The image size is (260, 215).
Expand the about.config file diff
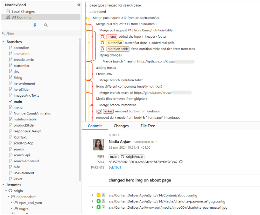[x=93, y=195]
